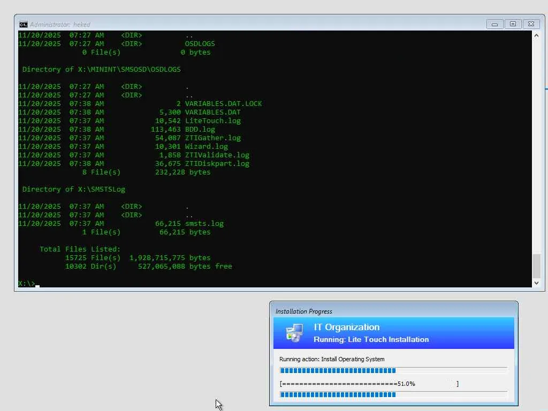Click the '10302 Dir(s)' bytes free line

(x=149, y=267)
